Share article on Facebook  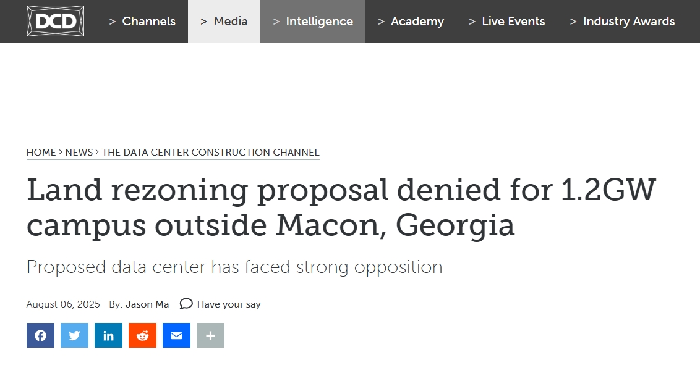click(x=40, y=335)
